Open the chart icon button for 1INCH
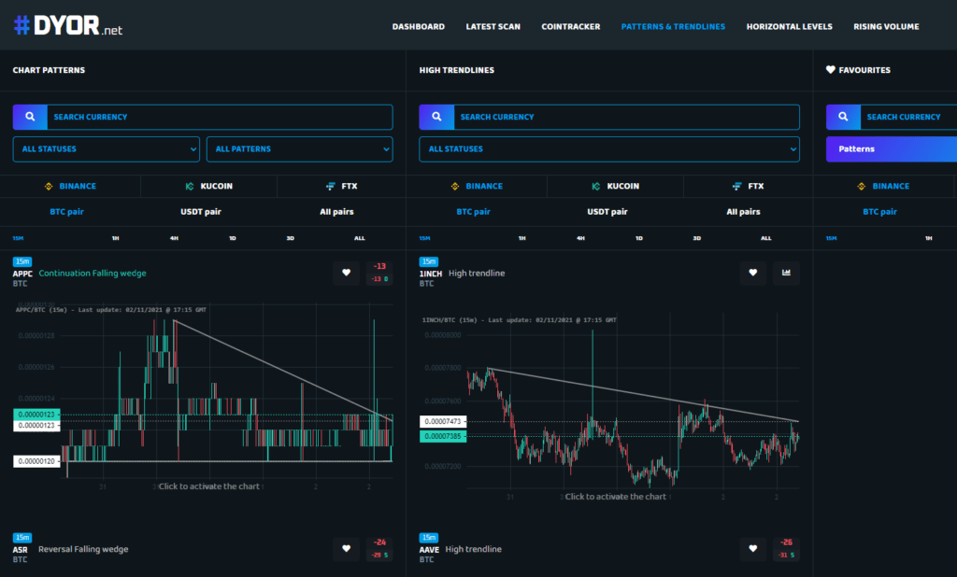The width and height of the screenshot is (957, 577). click(x=786, y=273)
